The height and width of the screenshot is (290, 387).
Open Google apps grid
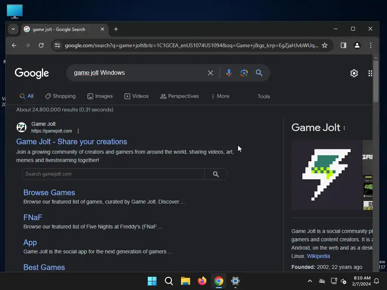pyautogui.click(x=370, y=73)
